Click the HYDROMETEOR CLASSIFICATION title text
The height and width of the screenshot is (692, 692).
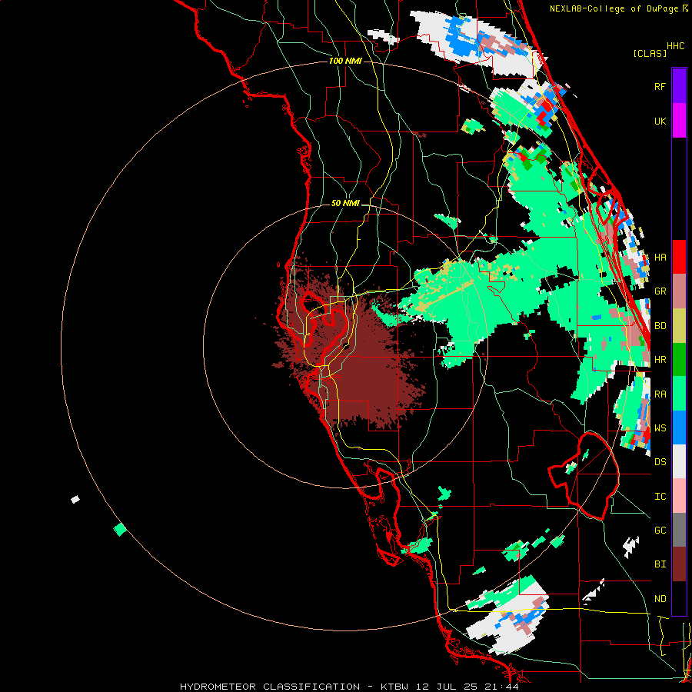[x=270, y=687]
